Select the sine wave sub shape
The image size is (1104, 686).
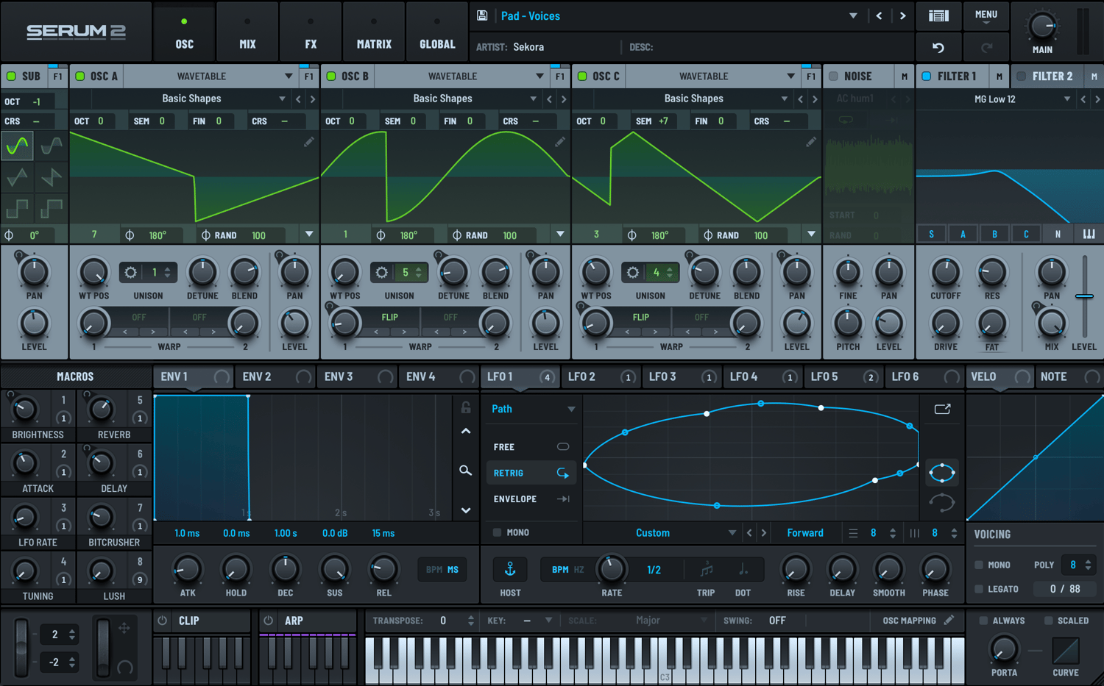pyautogui.click(x=17, y=146)
